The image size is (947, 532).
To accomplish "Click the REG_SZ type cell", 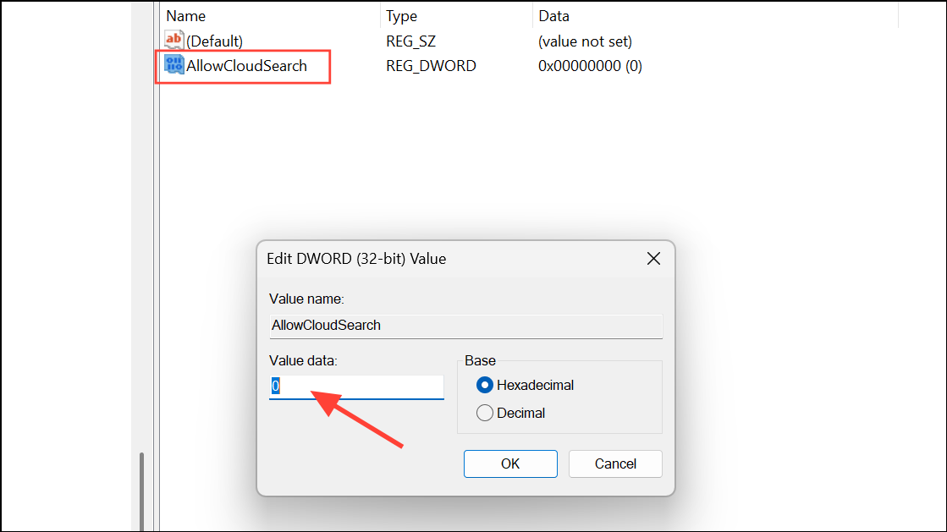I will (412, 41).
